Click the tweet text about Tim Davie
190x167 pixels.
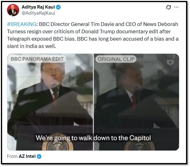pyautogui.click(x=93, y=35)
